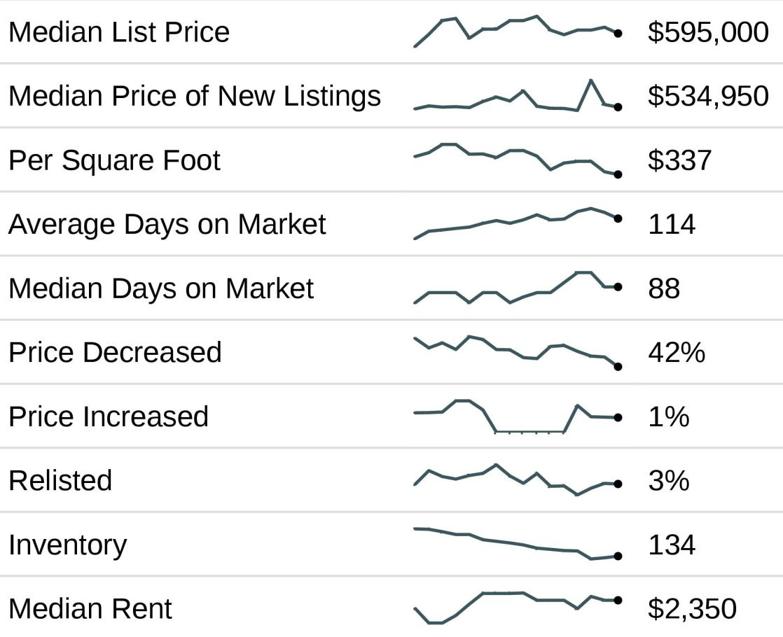Click the $2,350 Median Rent value
Screen dimensions: 783x637
click(692, 609)
